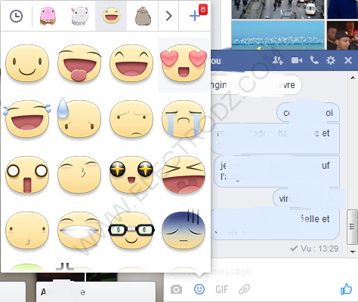
Task: Open the GIF picker
Action: coord(222,289)
